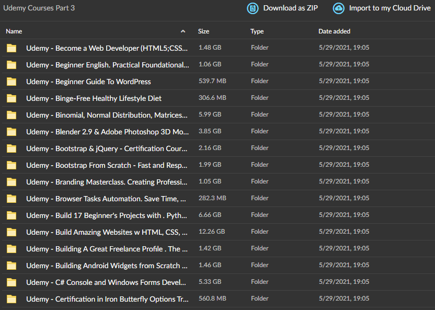Sort the list by Type column
Image resolution: width=435 pixels, height=310 pixels.
pos(257,31)
